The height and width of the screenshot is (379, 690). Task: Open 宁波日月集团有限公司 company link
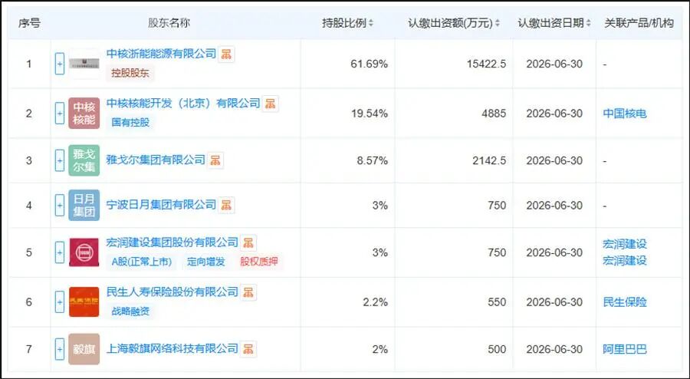[x=161, y=205]
